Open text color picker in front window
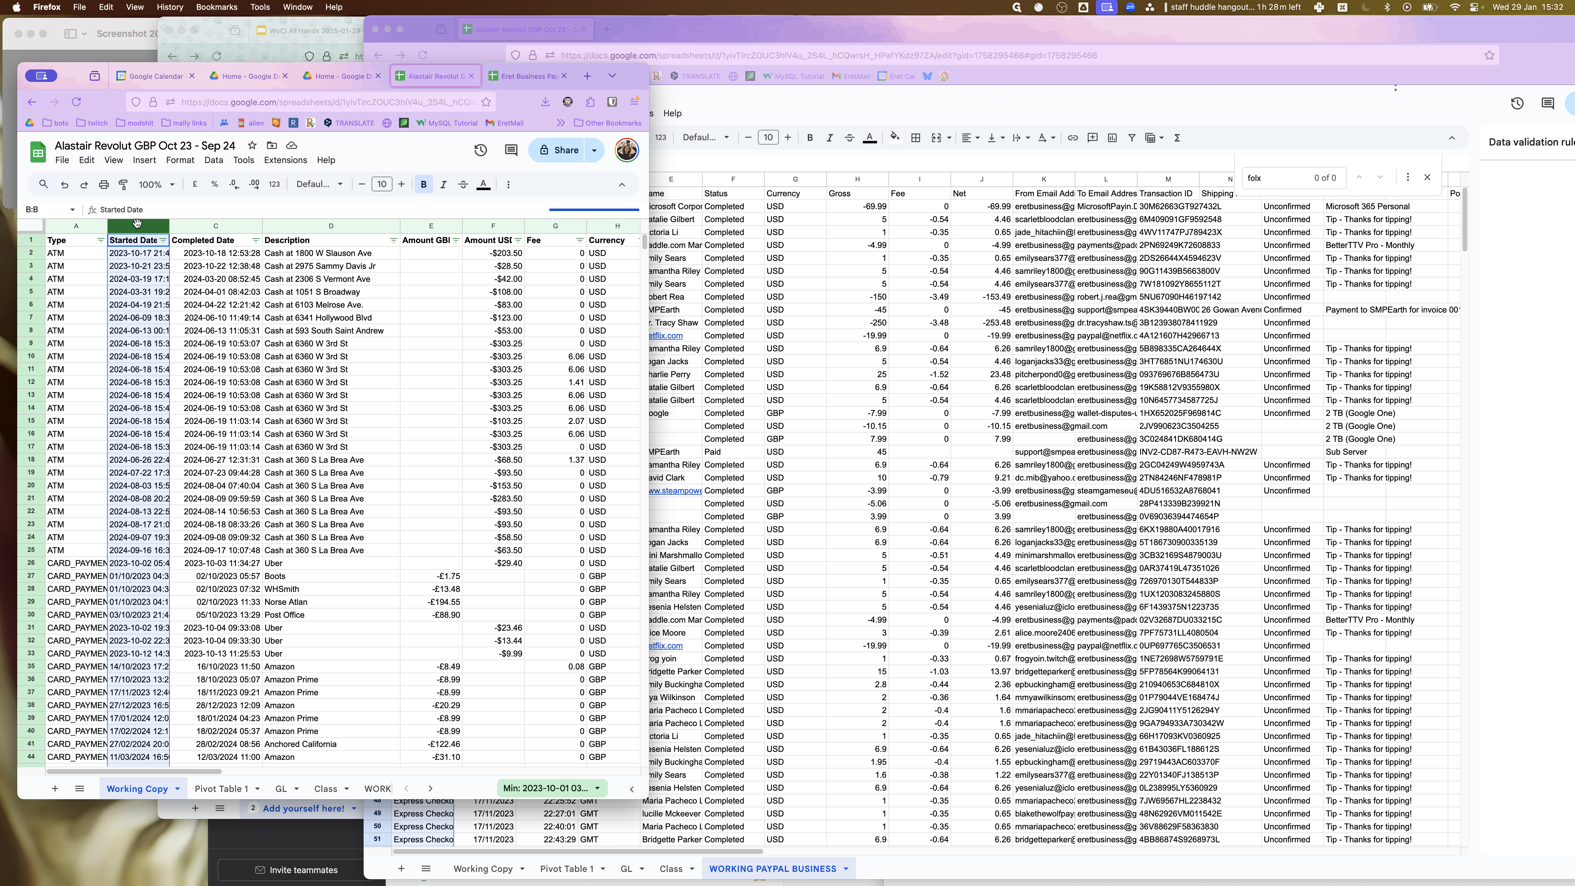 pos(484,184)
